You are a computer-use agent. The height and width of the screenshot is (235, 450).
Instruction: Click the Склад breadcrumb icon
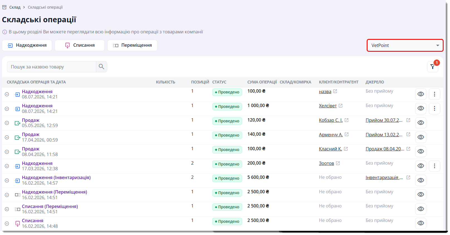pyautogui.click(x=4, y=7)
